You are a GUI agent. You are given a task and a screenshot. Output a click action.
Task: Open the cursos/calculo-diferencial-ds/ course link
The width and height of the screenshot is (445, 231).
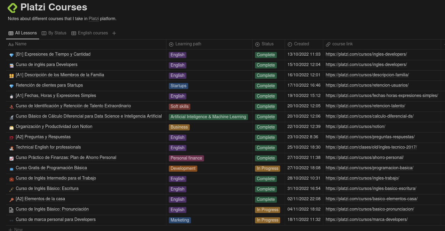[370, 117]
